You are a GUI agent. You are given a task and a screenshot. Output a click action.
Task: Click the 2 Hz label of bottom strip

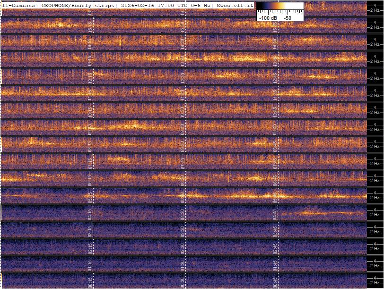tap(375, 284)
